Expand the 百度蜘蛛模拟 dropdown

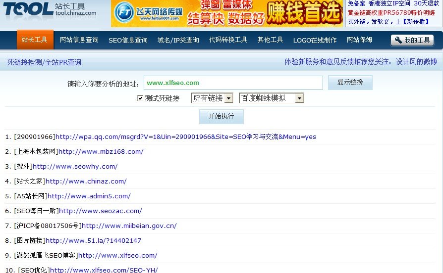pyautogui.click(x=271, y=98)
